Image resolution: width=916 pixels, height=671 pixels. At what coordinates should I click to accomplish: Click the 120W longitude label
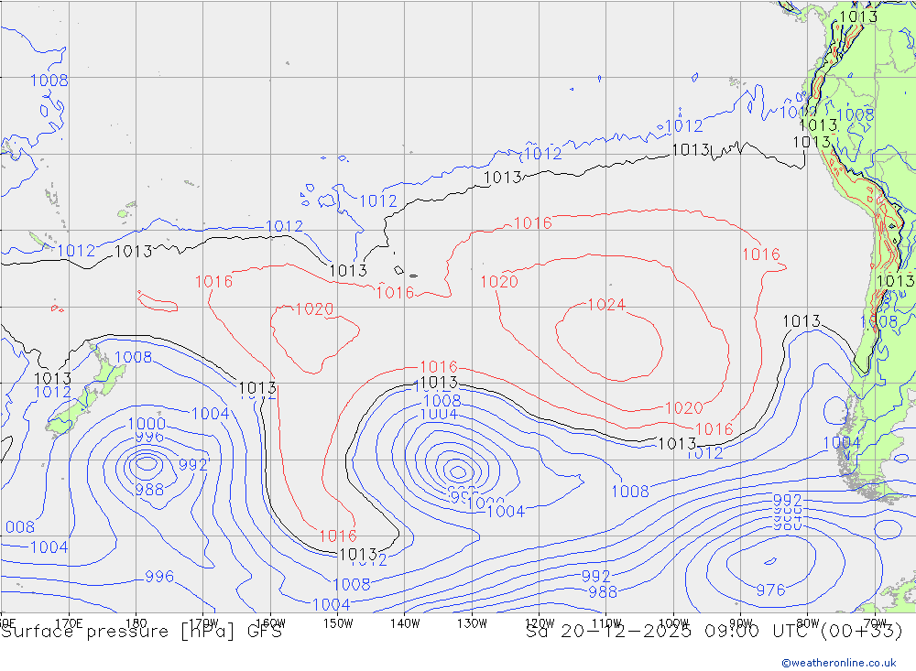click(540, 623)
